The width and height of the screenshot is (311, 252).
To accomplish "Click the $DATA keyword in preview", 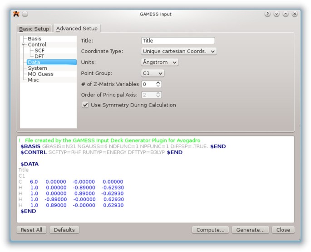I will [30, 164].
